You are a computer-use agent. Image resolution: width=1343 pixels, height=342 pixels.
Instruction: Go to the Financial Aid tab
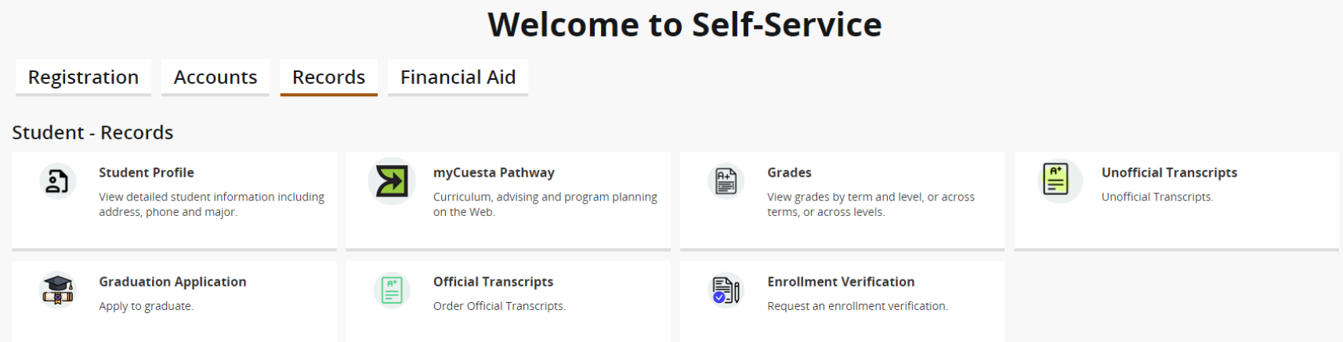tap(458, 77)
